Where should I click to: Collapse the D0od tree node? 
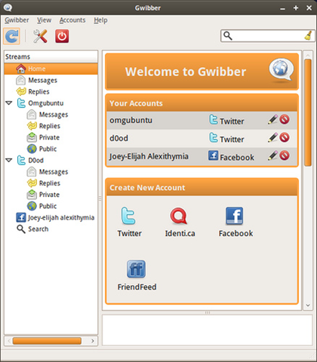pos(9,160)
